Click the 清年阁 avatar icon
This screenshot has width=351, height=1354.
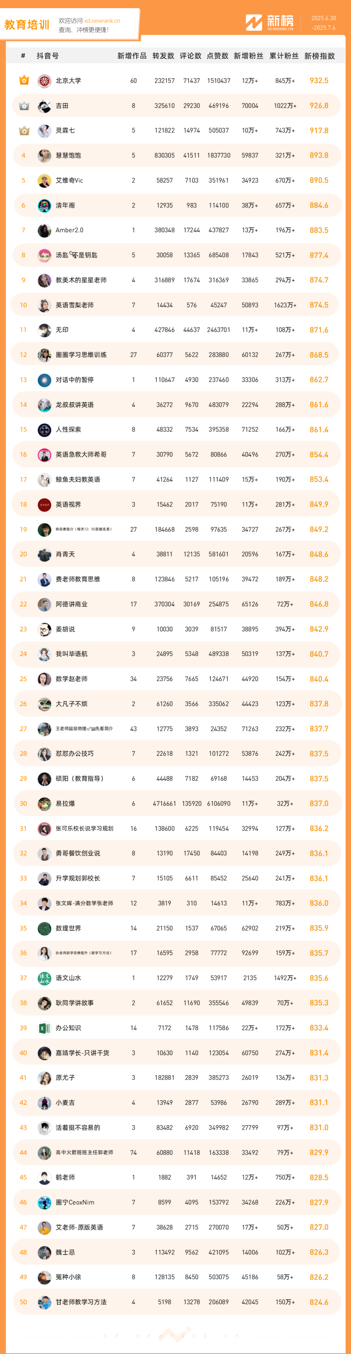coord(45,206)
